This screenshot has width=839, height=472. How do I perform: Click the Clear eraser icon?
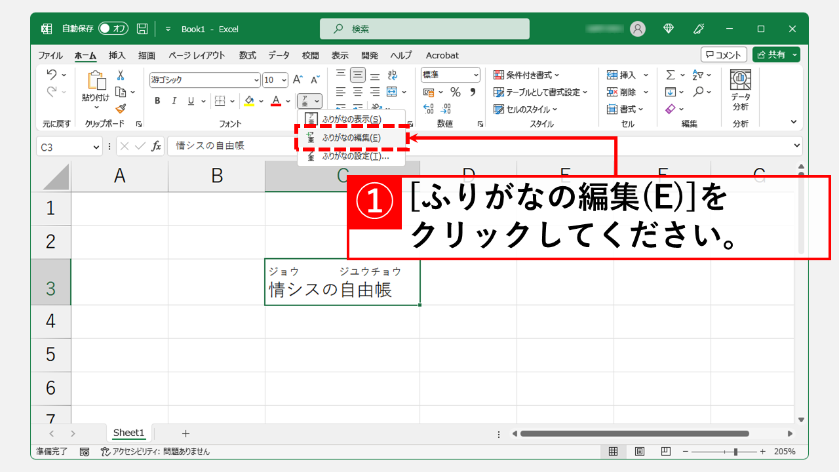click(x=671, y=109)
